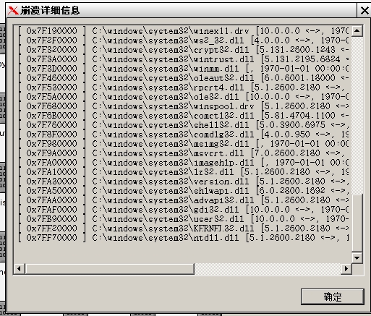Click address 0x7F8F0000
Screen dimensions: 371x316
(51, 134)
